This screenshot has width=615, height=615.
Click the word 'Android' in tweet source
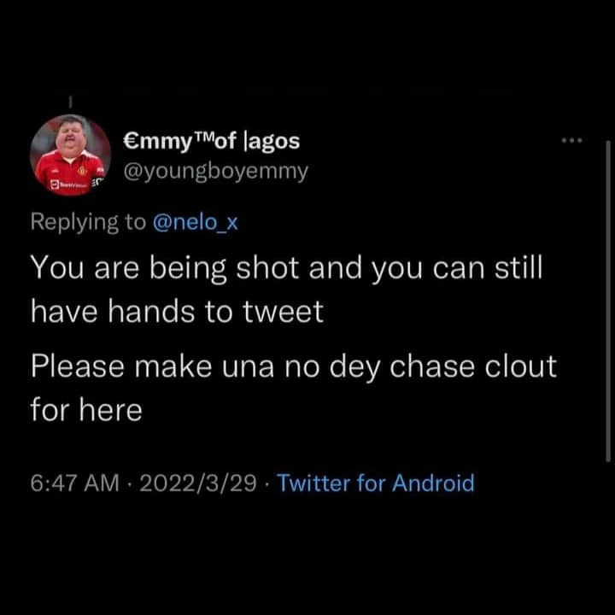[x=432, y=483]
